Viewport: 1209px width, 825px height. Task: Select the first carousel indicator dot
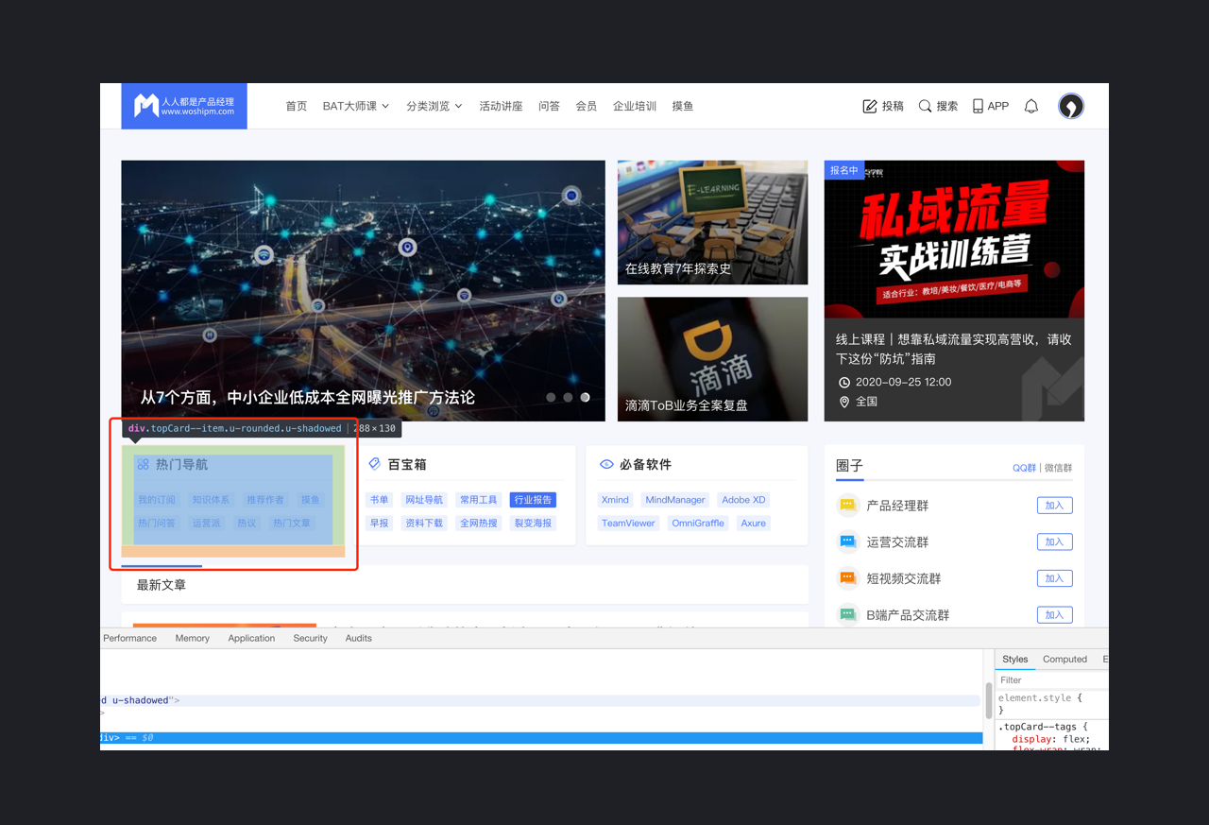click(x=551, y=398)
